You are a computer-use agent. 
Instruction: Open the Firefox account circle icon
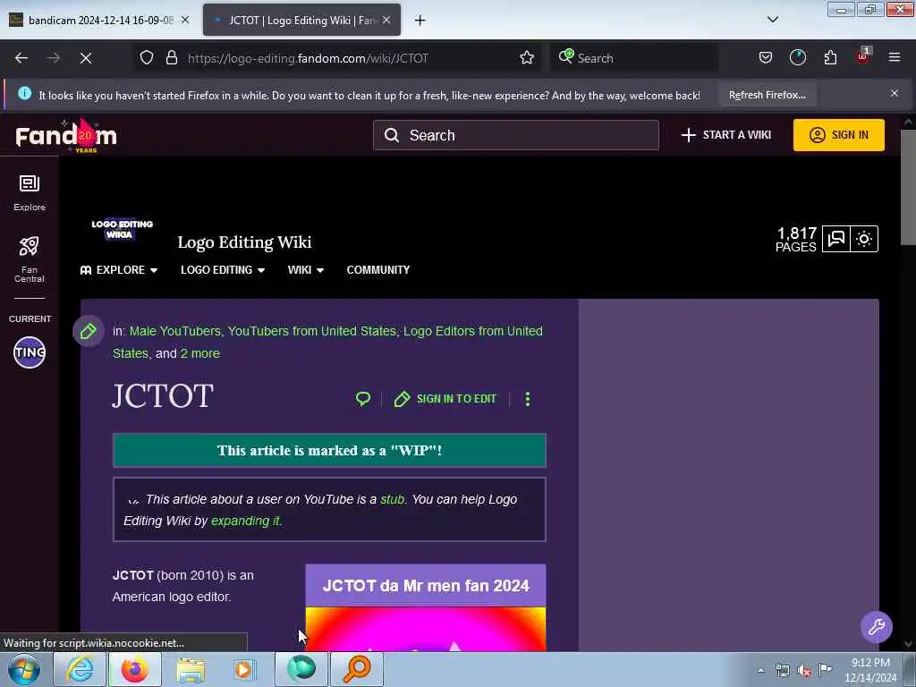coord(797,58)
